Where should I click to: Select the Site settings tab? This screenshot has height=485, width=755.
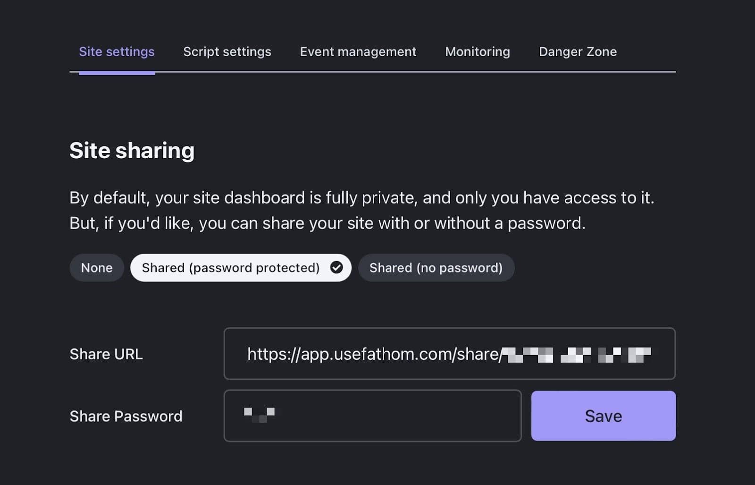(117, 51)
